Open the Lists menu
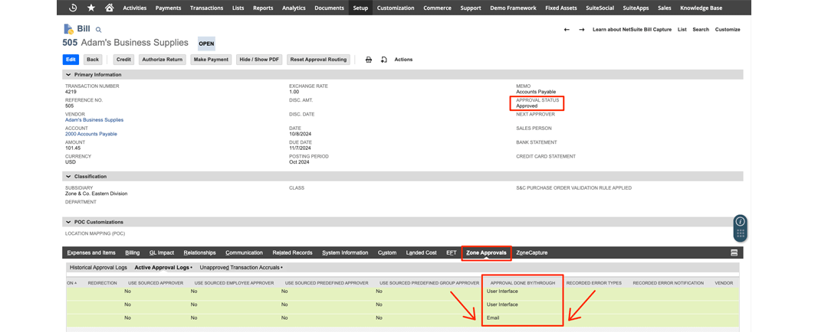Screen dimensions: 828x332 238,8
